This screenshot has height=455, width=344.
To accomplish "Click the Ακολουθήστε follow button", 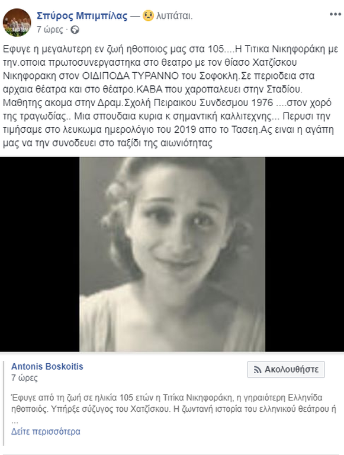I will [286, 370].
